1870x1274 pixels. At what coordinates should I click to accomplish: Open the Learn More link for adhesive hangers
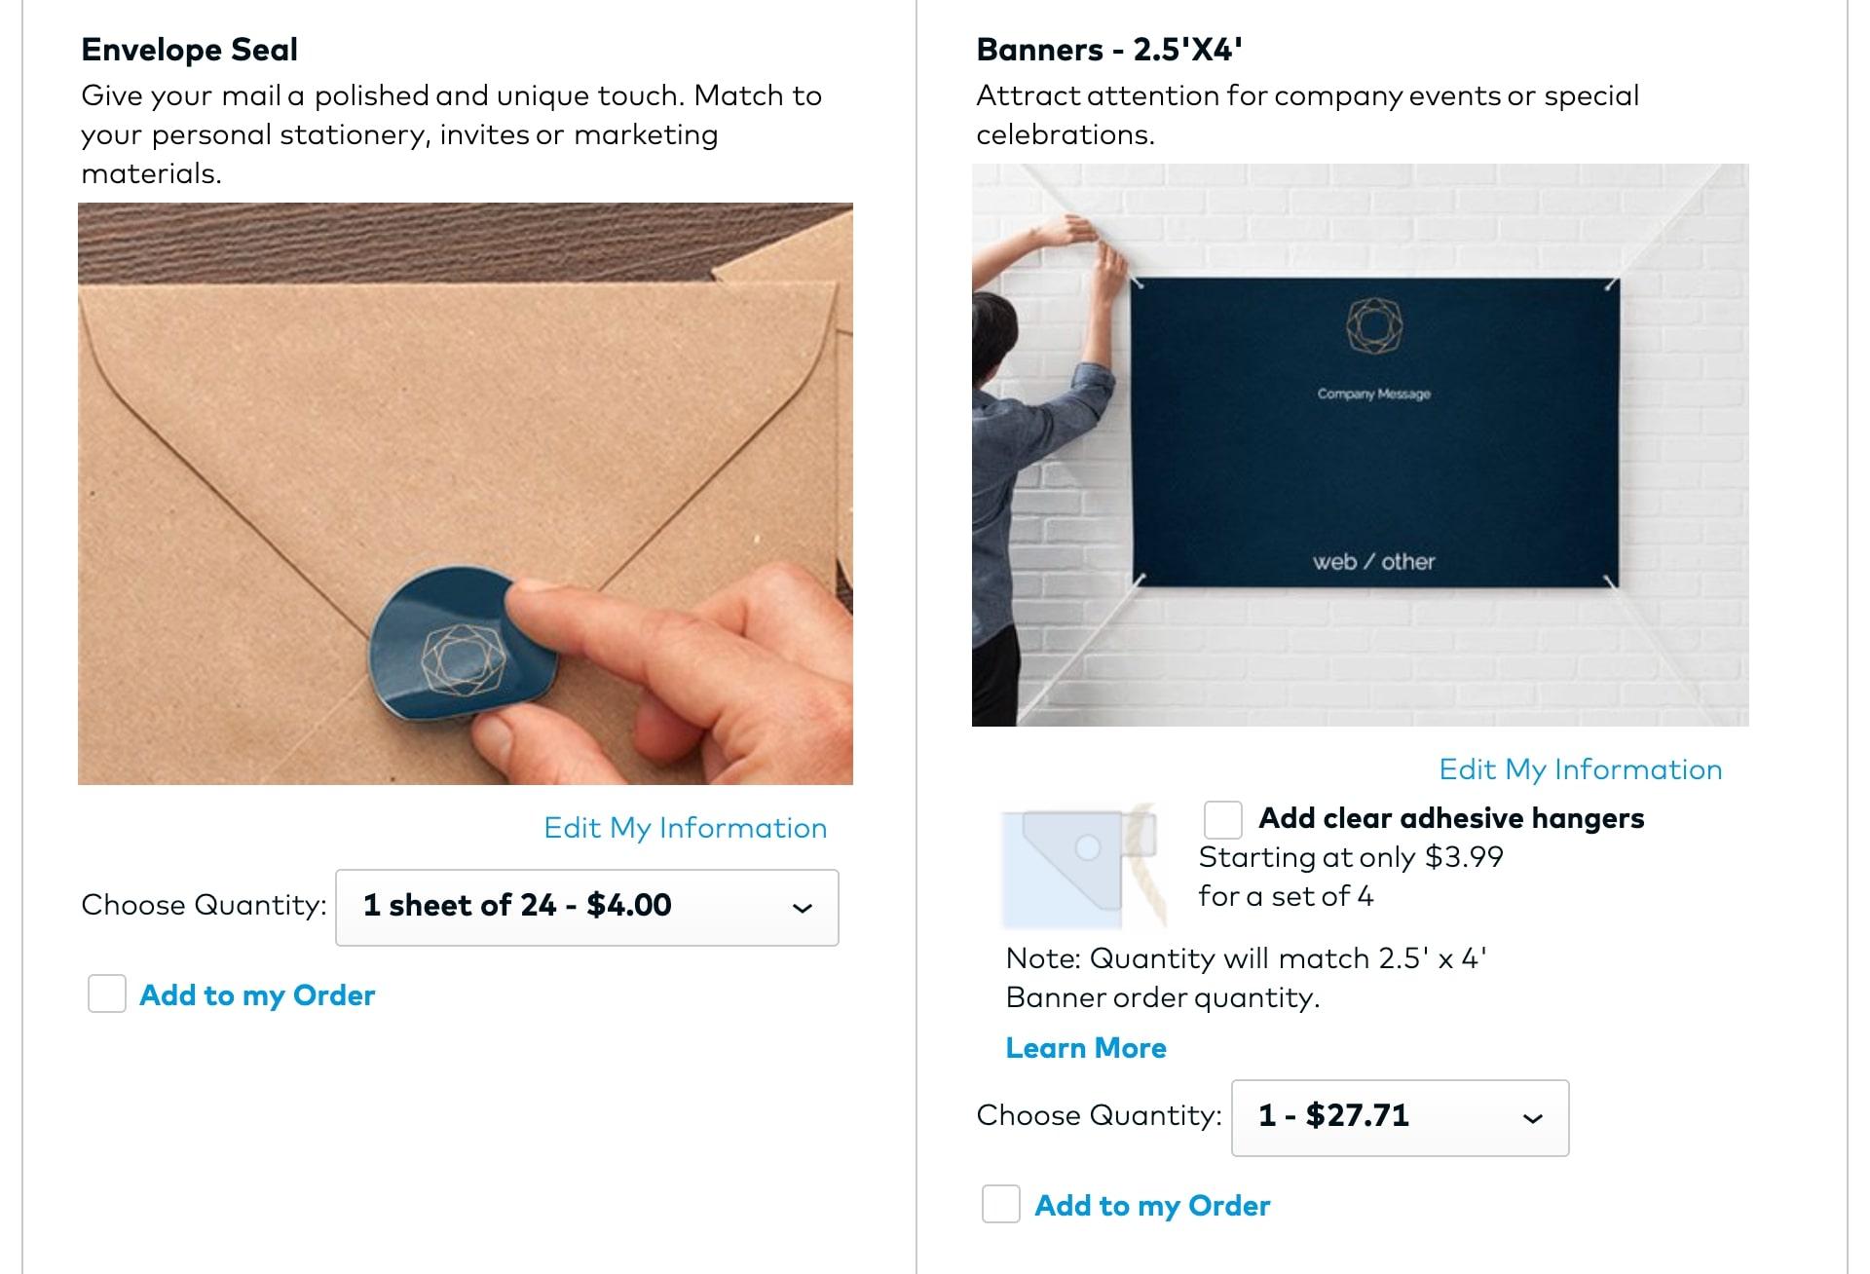click(x=1085, y=1048)
